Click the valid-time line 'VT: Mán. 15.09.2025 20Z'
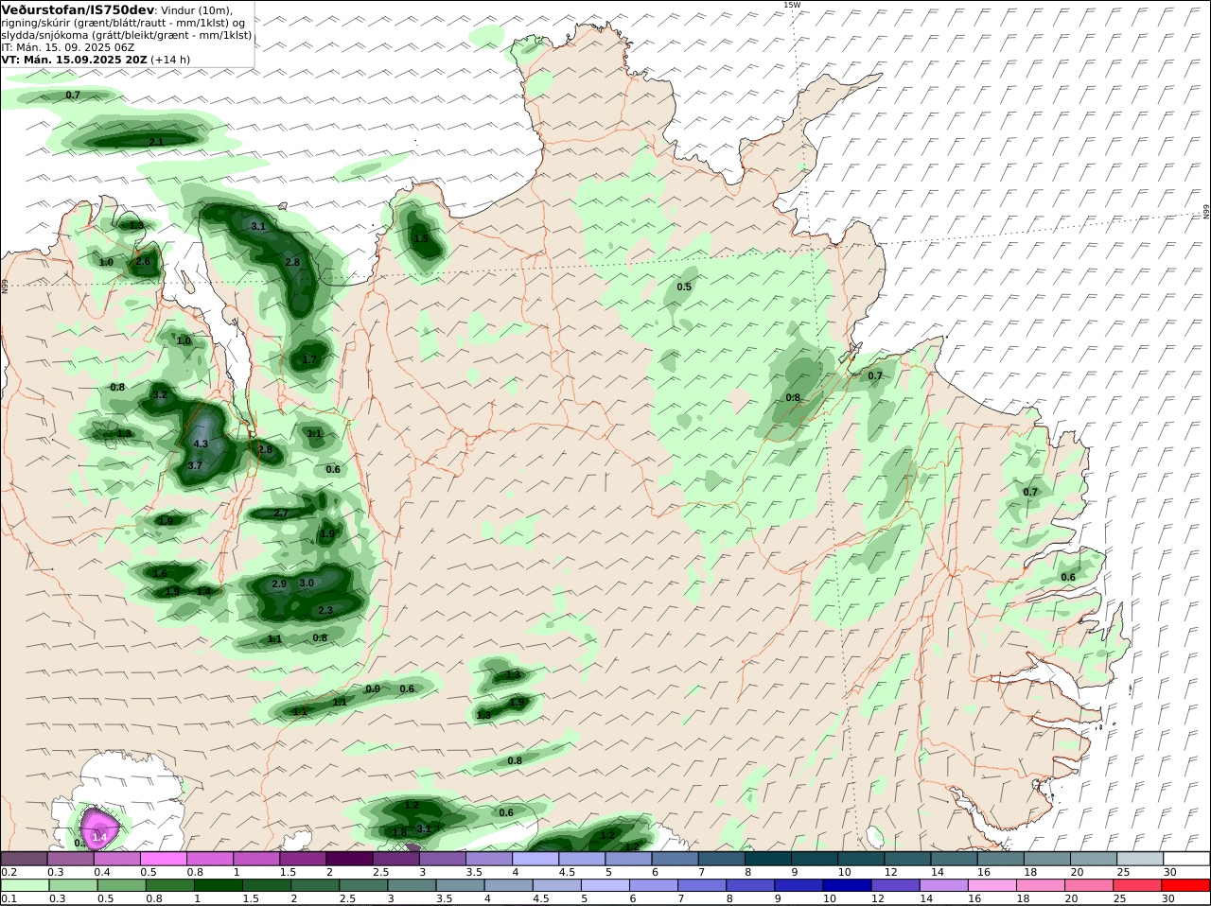The image size is (1211, 906). (x=75, y=60)
